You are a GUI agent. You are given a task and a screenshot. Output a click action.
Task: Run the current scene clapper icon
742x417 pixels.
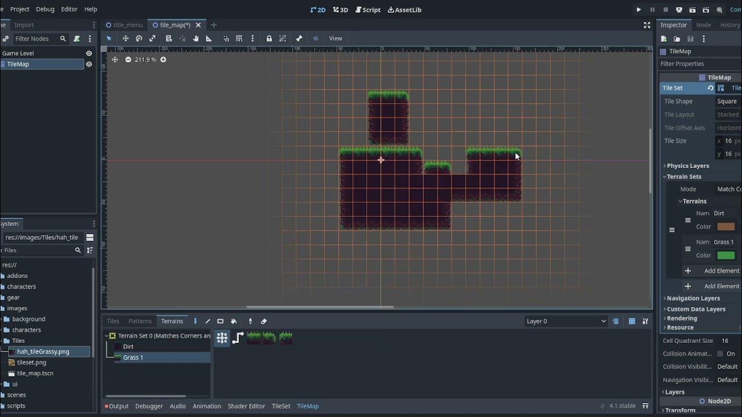693,9
